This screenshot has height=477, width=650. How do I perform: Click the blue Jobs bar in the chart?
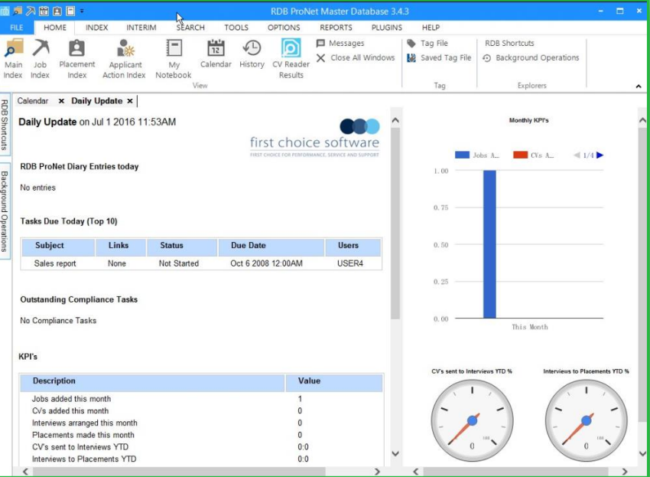click(x=489, y=244)
